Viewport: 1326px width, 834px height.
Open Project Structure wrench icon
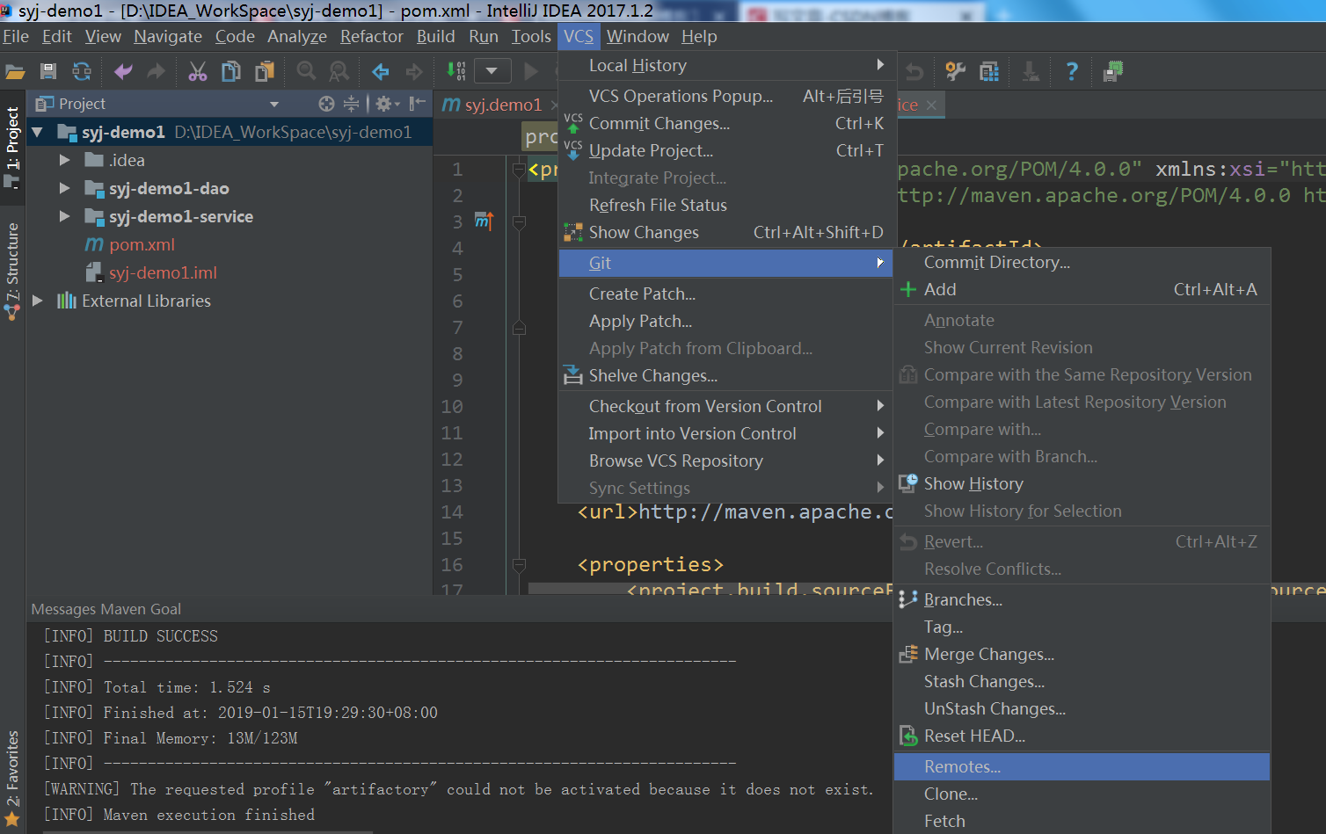click(956, 71)
